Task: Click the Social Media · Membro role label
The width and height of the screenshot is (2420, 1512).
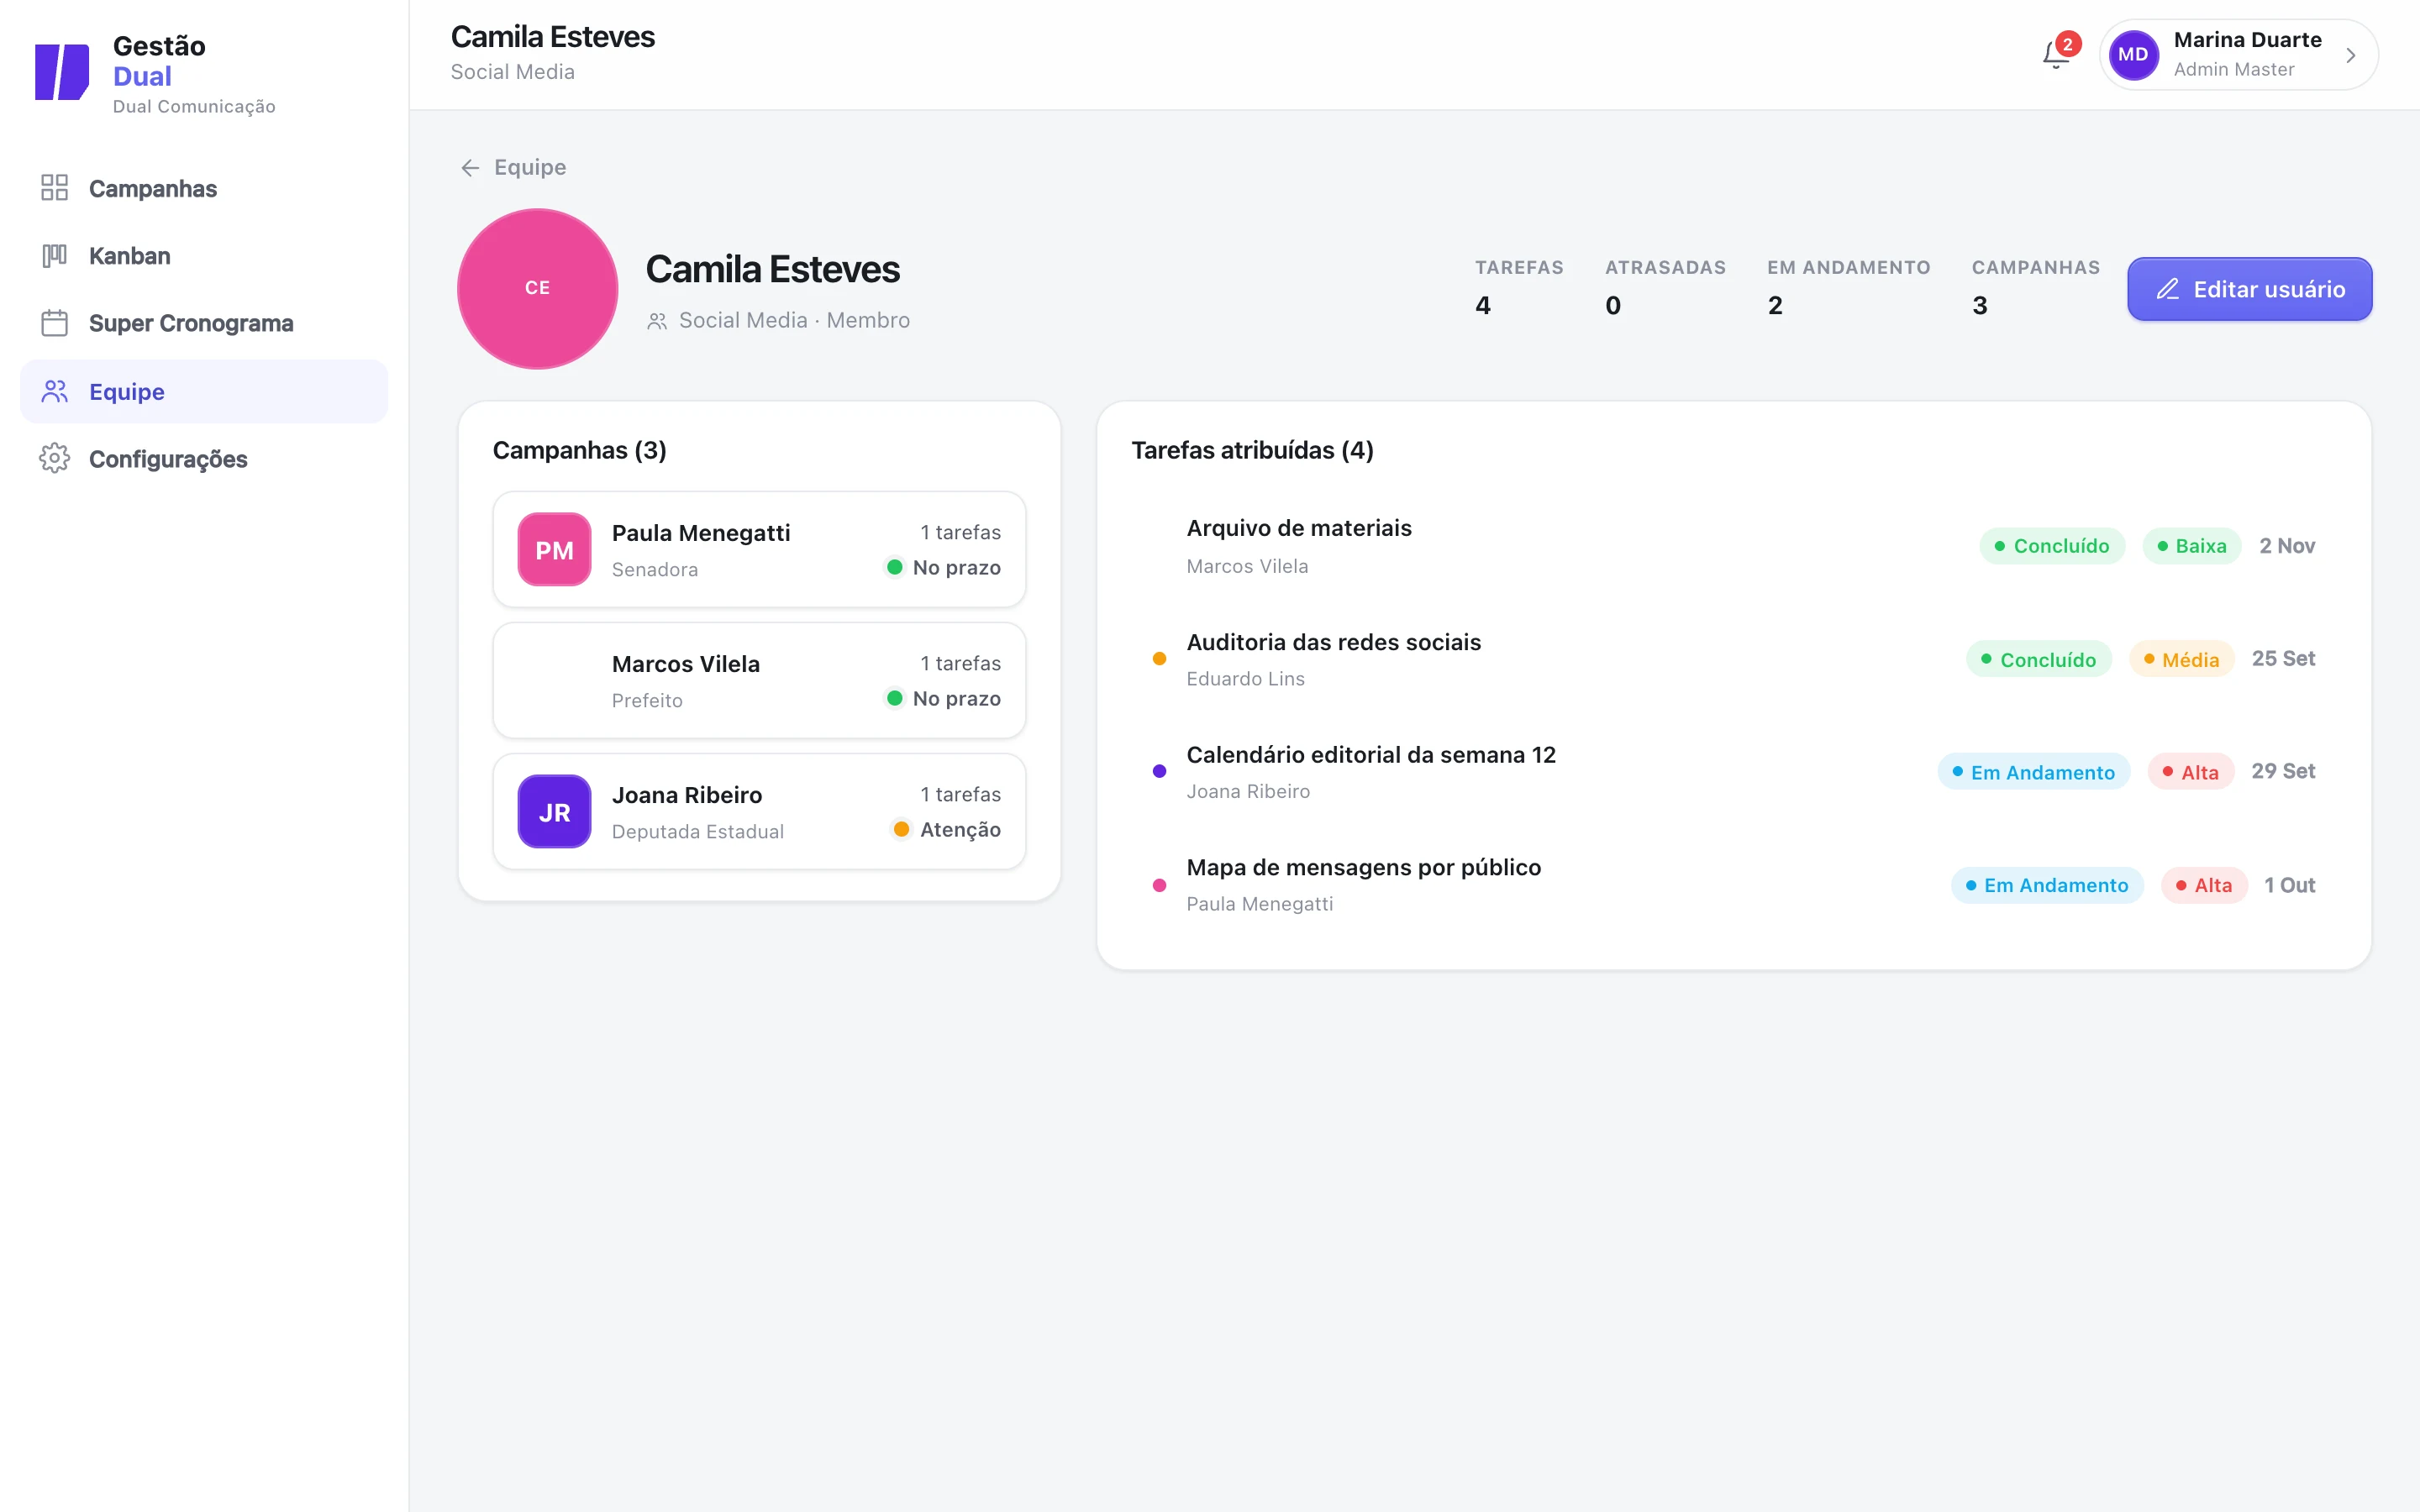Action: tap(794, 320)
